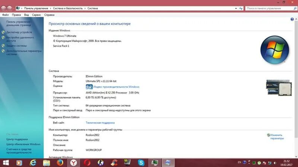Open the Правка menu

point(16,15)
